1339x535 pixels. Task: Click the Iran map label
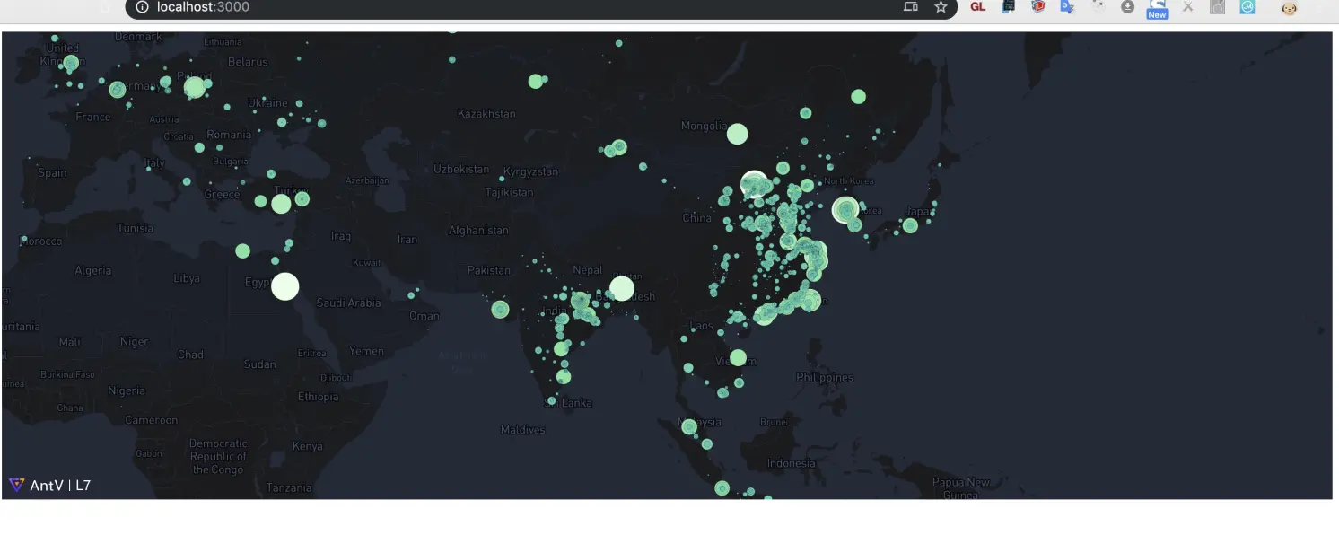(x=407, y=240)
